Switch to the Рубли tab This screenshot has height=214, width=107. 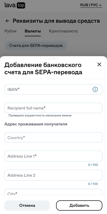[11, 31]
